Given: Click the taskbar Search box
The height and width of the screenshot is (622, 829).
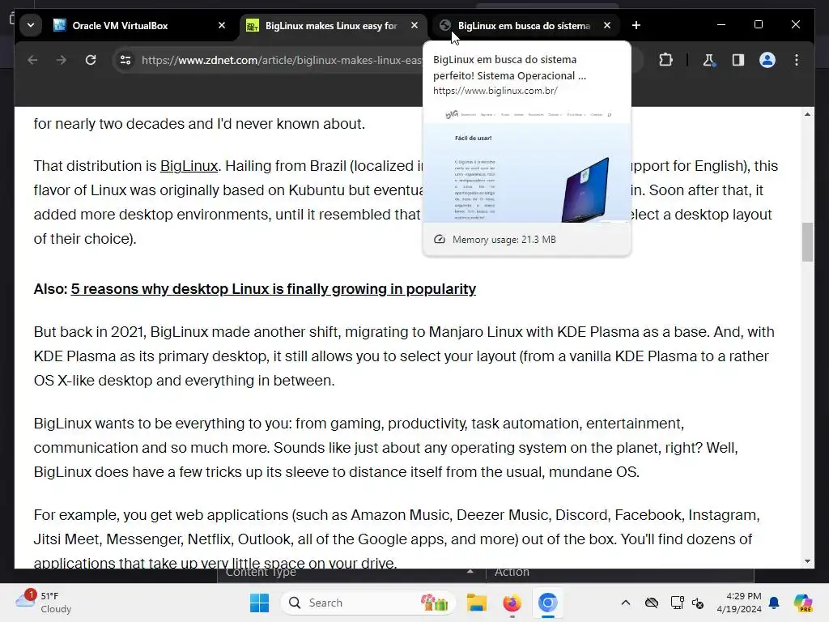Looking at the screenshot, I should click(368, 603).
